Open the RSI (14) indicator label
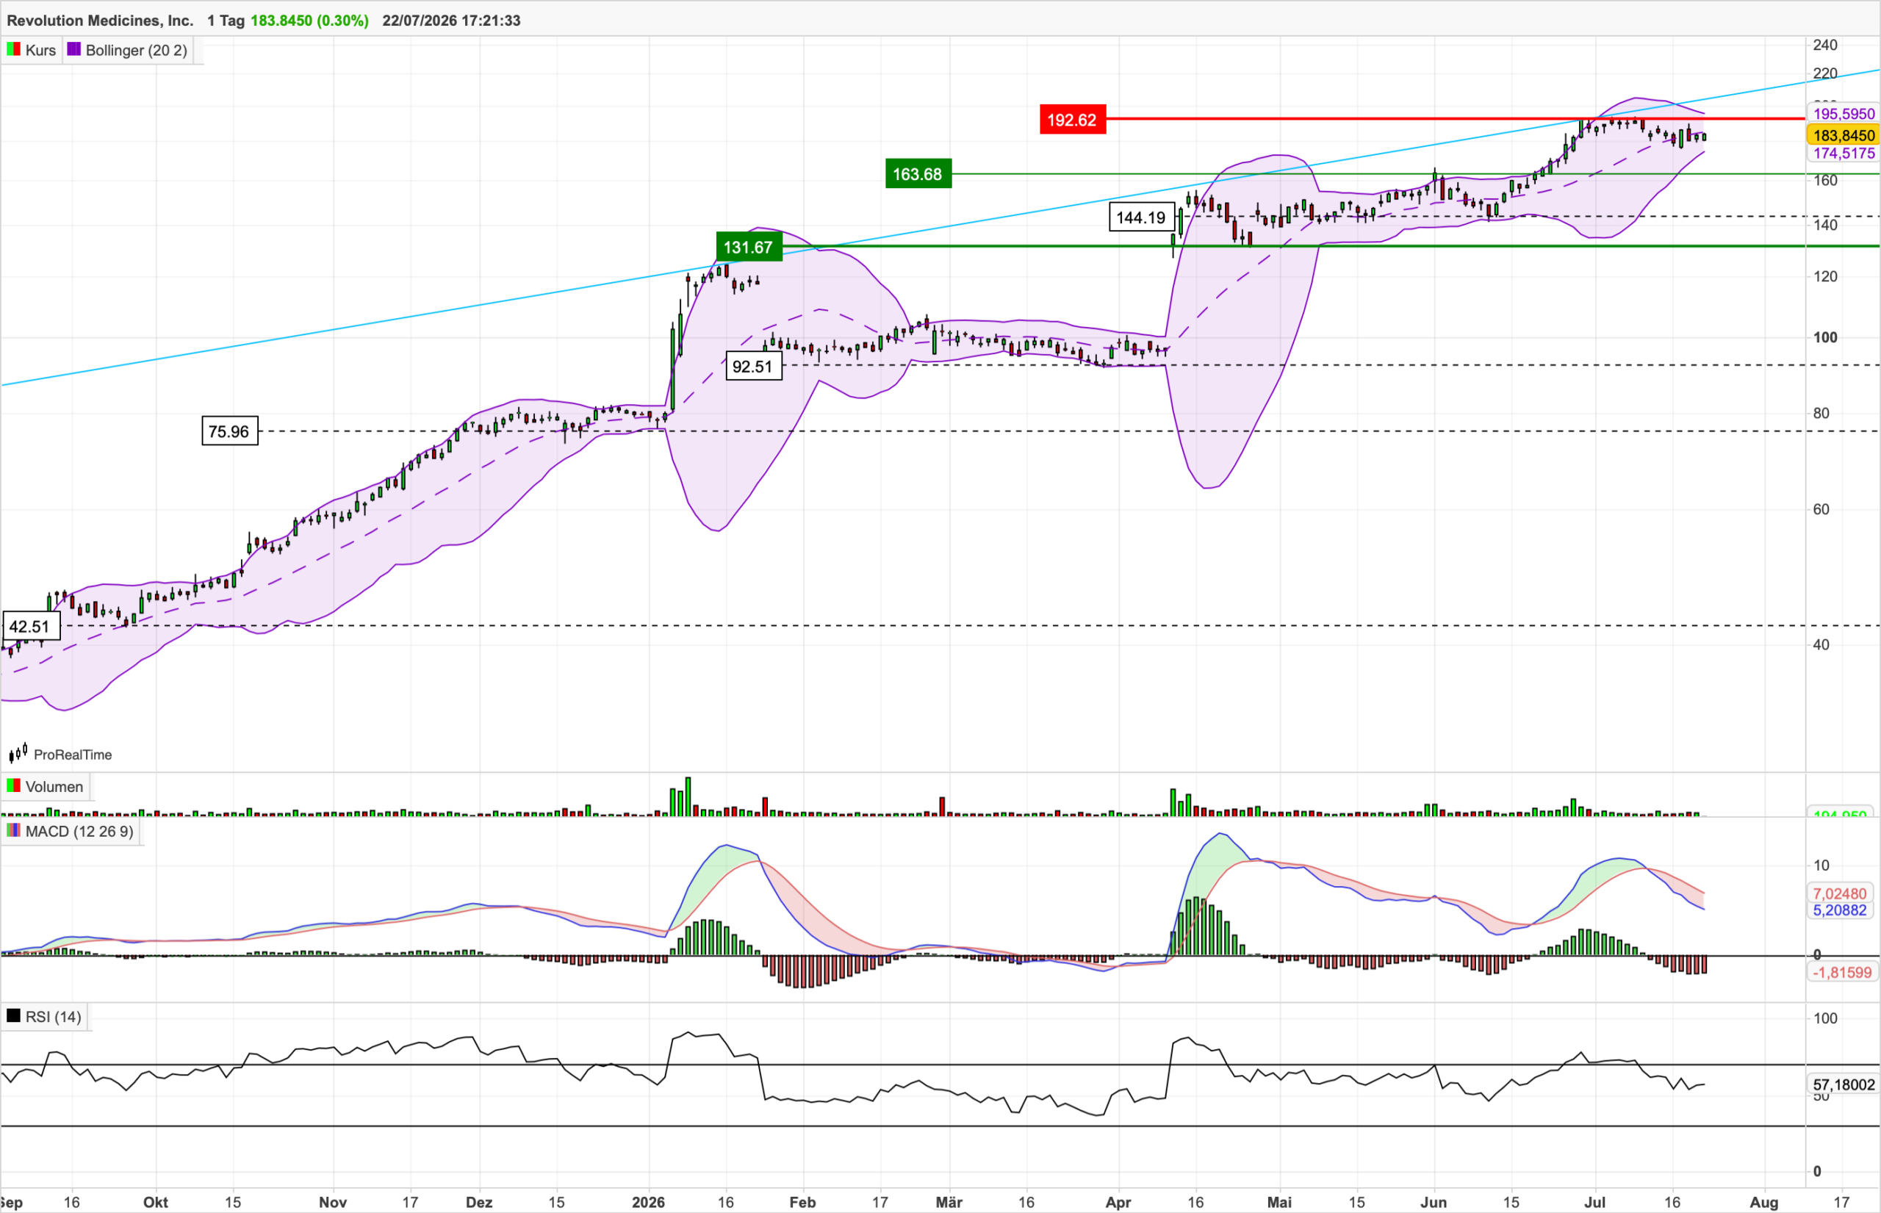This screenshot has height=1213, width=1881. [53, 1017]
